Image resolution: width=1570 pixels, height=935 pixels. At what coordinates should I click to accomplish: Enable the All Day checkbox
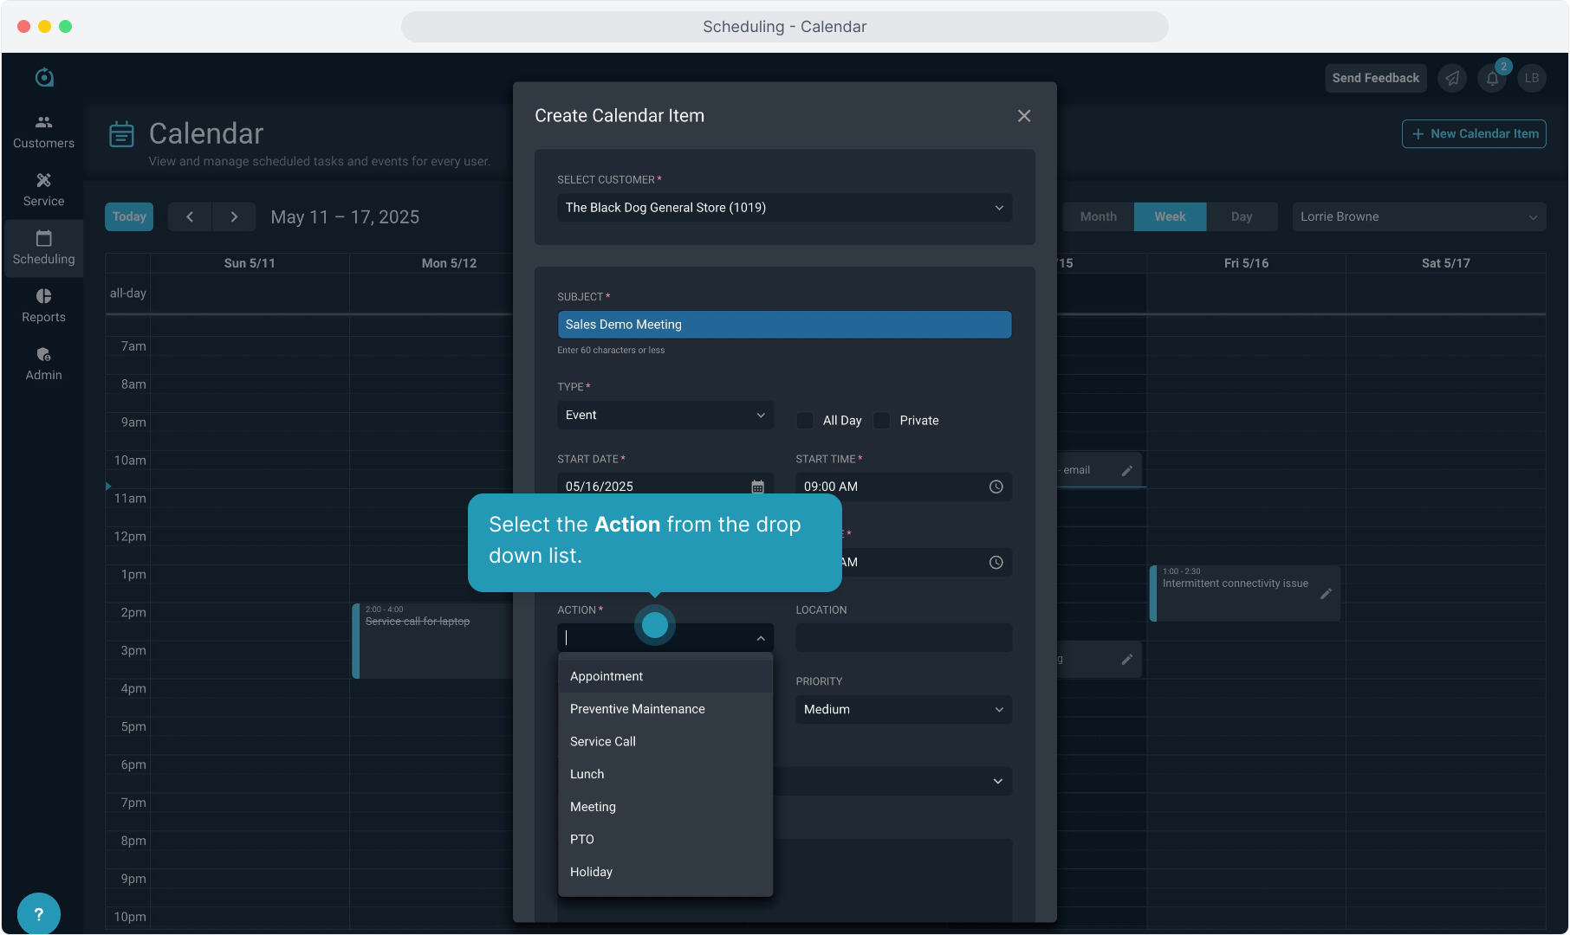click(x=805, y=421)
